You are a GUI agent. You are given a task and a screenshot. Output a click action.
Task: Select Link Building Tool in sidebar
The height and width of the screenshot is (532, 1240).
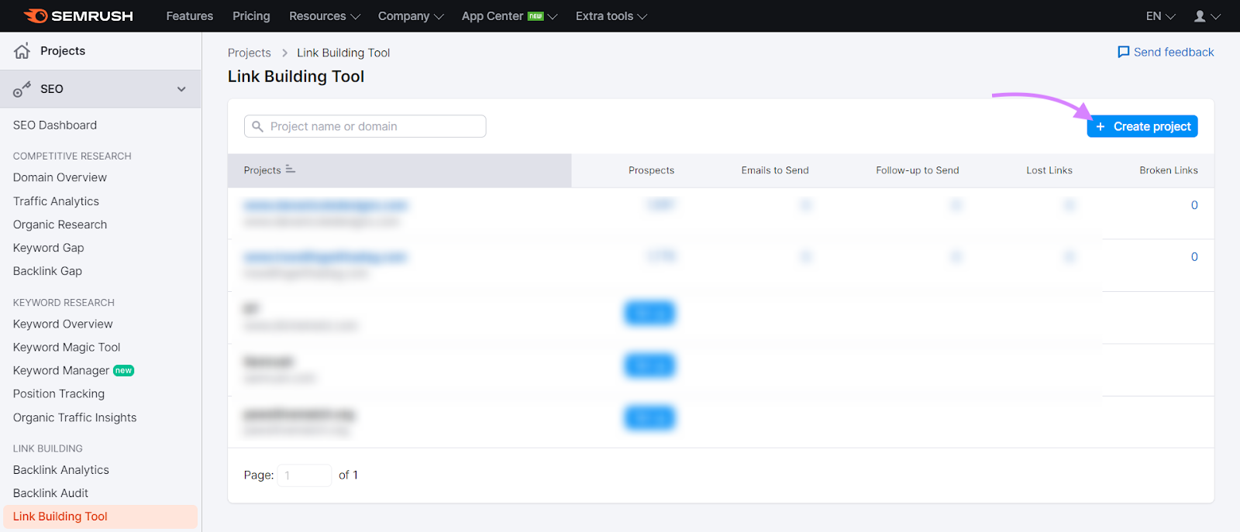coord(101,517)
